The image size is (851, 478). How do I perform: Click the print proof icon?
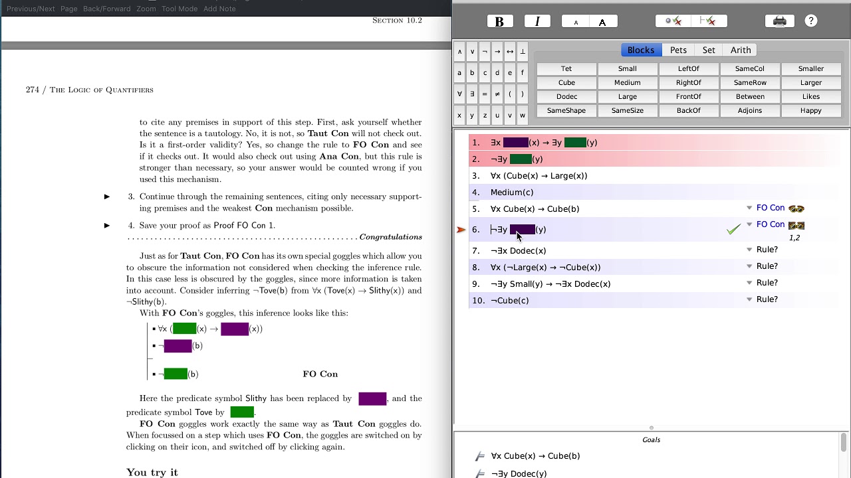point(780,21)
